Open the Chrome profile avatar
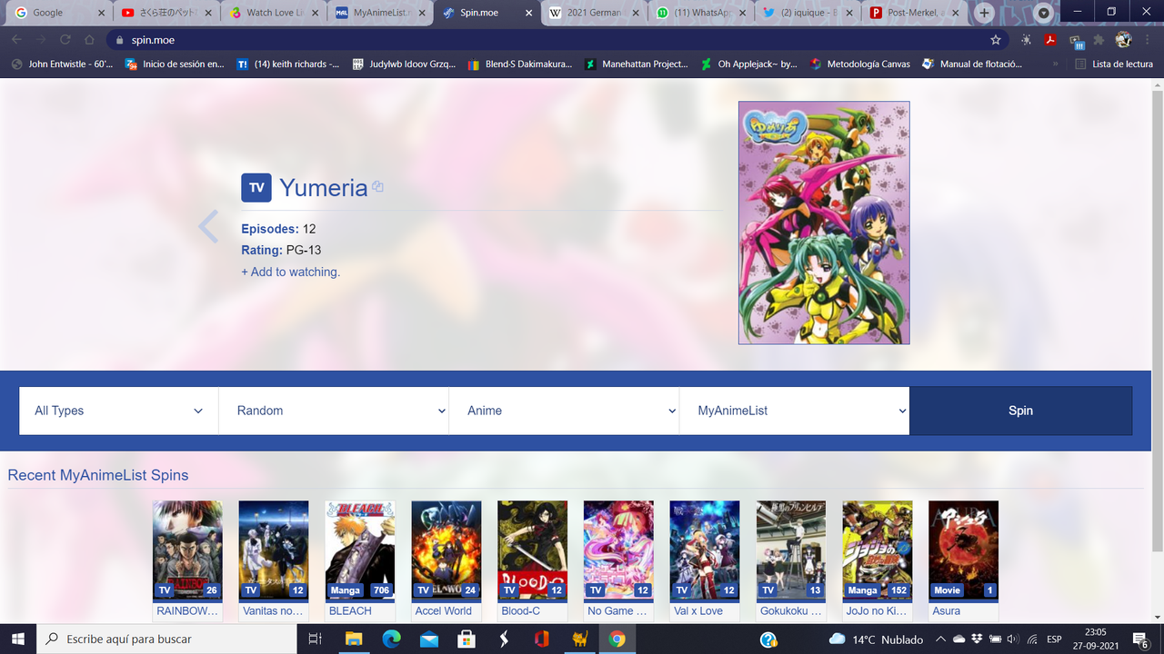Screen dimensions: 1164x654 click(x=1123, y=40)
